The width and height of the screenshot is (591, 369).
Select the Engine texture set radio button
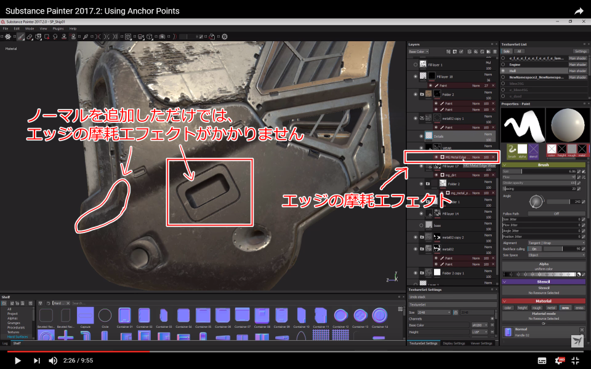[503, 65]
